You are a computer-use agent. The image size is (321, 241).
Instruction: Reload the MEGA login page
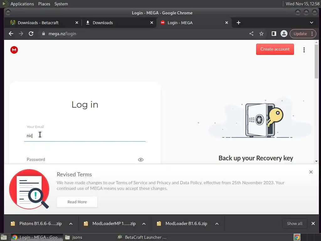pos(31,34)
